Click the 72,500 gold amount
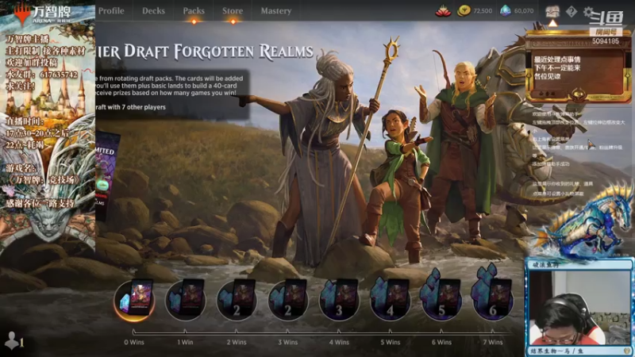 483,11
